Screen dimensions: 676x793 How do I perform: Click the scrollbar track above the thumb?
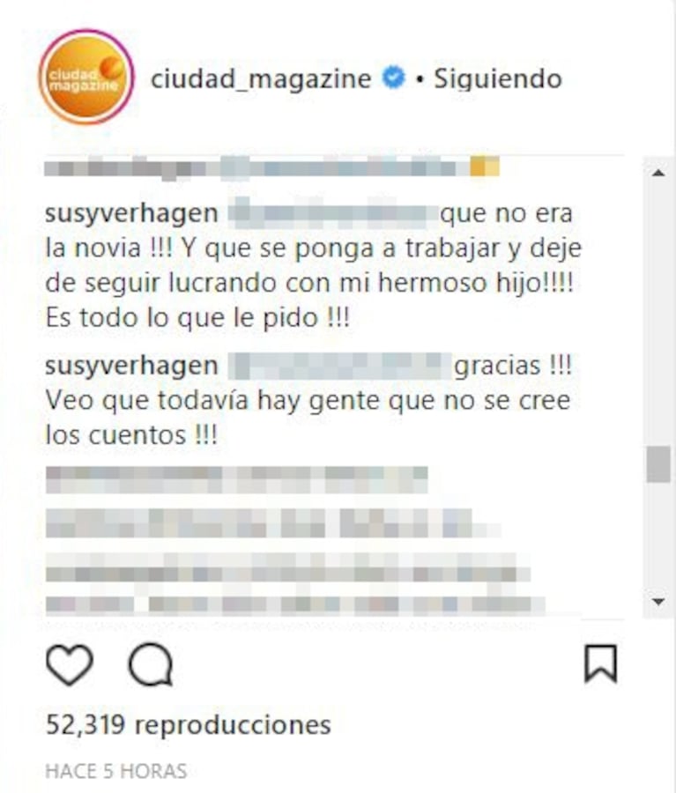pyautogui.click(x=658, y=314)
